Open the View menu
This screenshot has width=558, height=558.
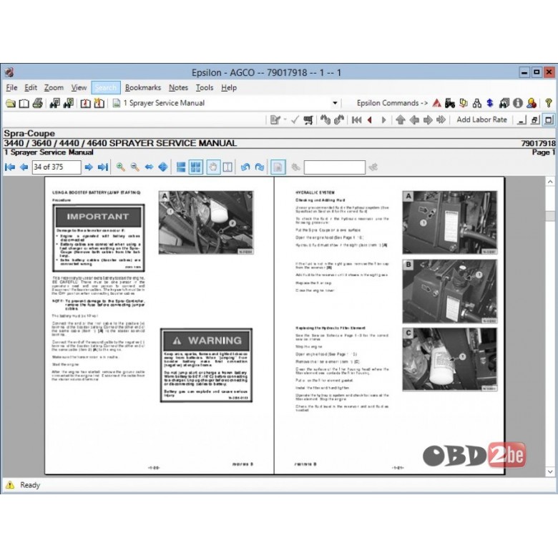tap(79, 87)
